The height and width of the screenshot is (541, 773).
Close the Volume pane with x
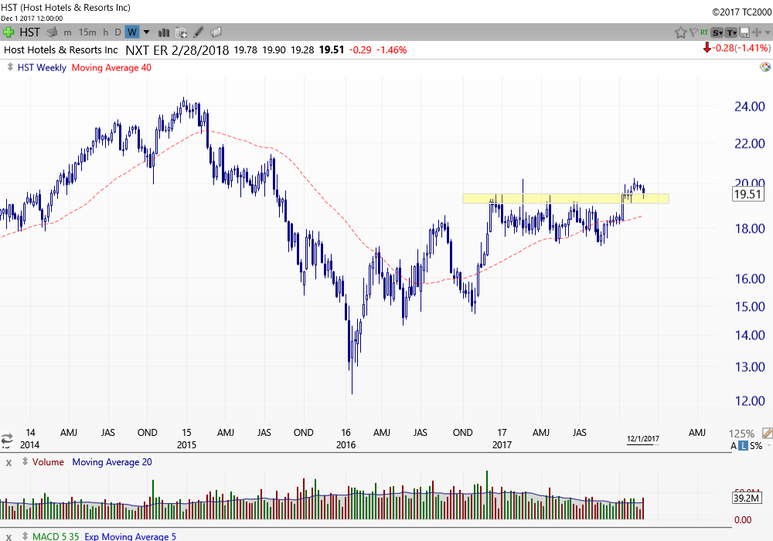(x=9, y=462)
